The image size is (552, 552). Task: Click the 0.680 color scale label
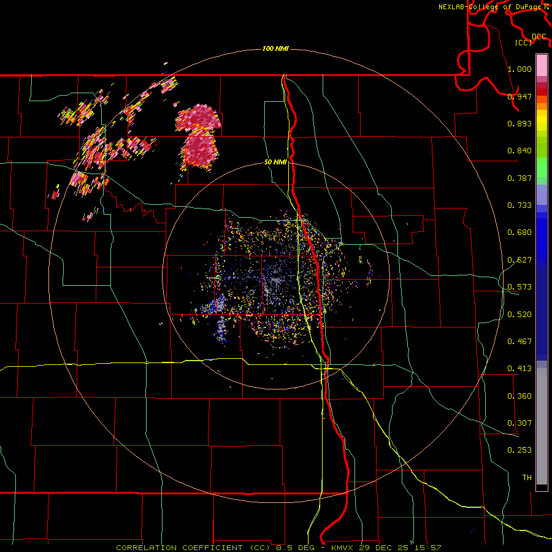[x=519, y=232]
